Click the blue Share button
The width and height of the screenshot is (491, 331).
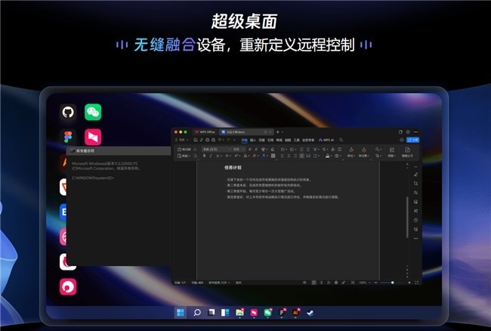(x=412, y=140)
